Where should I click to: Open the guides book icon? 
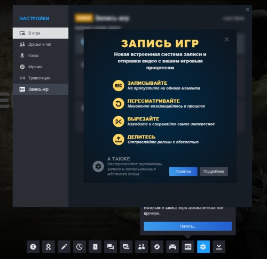coord(95,247)
